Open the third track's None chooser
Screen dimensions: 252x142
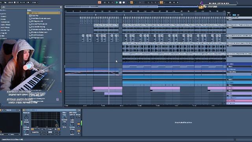[x=240, y=38]
